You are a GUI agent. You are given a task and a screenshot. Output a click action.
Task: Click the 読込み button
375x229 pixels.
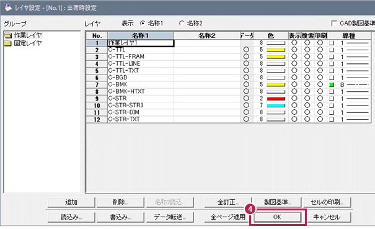click(71, 217)
